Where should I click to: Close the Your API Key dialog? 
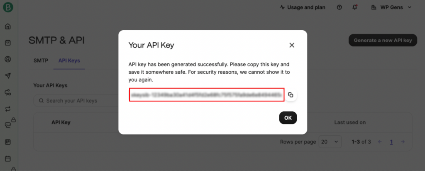pyautogui.click(x=292, y=45)
